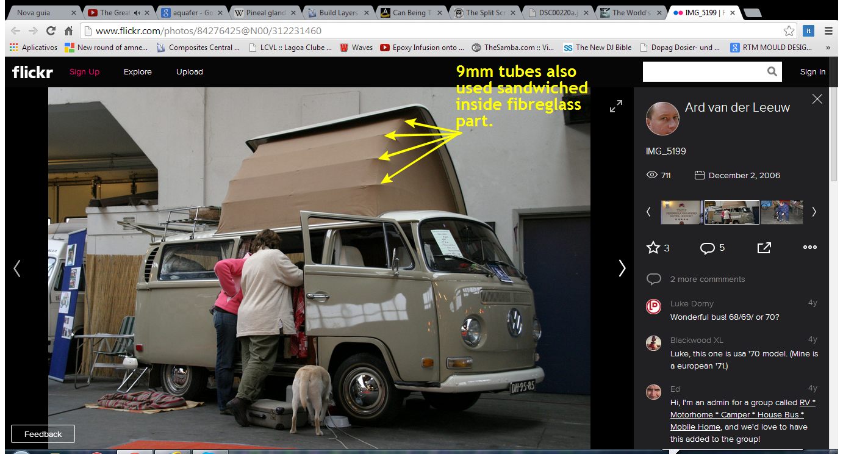
Task: Open the comments speech bubble icon
Action: (707, 247)
